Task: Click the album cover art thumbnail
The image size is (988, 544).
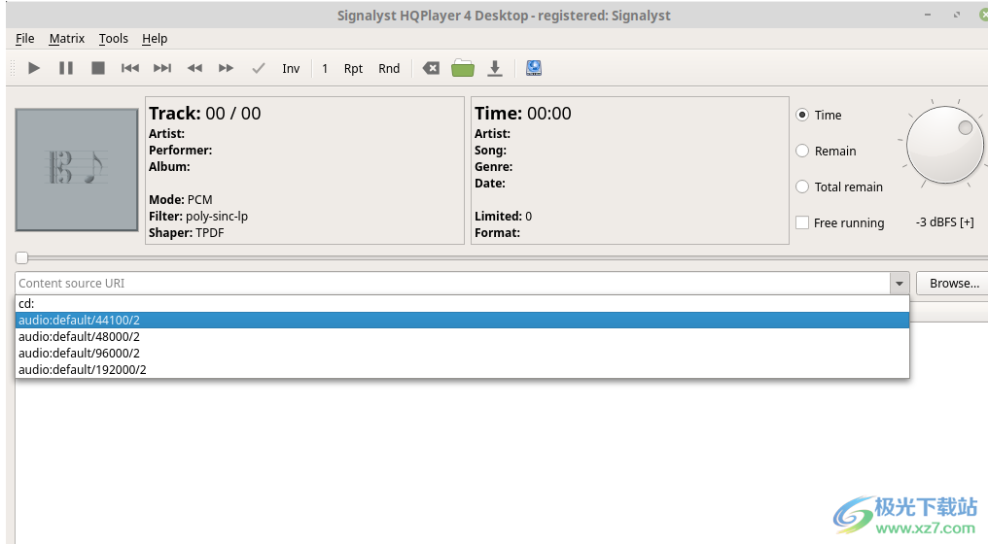Action: (x=77, y=169)
